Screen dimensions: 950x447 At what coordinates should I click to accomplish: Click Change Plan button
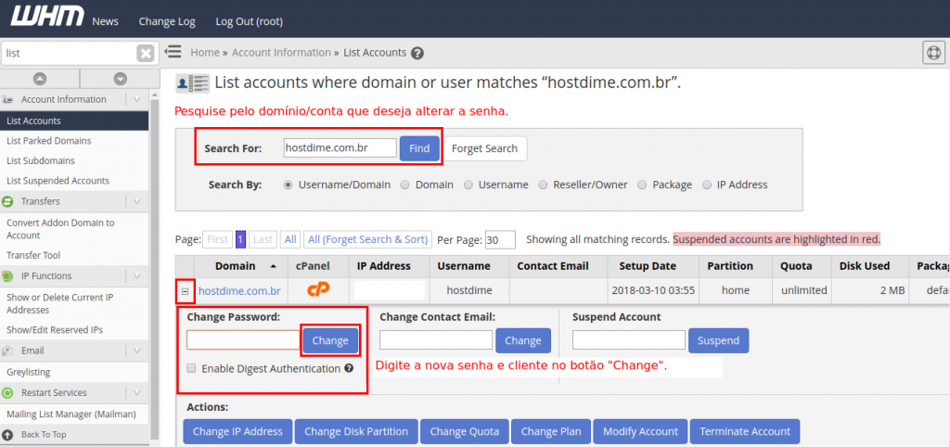[x=551, y=432]
